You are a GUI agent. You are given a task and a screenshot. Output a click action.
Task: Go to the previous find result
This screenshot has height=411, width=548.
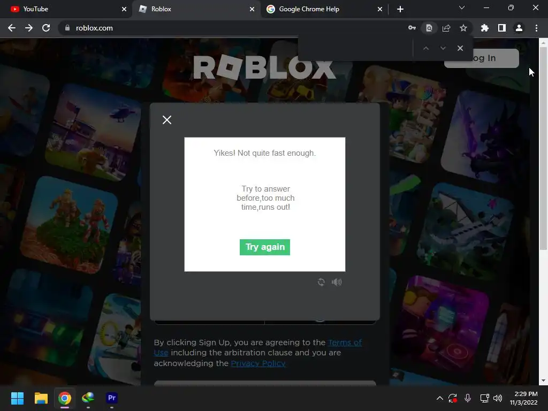click(x=425, y=48)
